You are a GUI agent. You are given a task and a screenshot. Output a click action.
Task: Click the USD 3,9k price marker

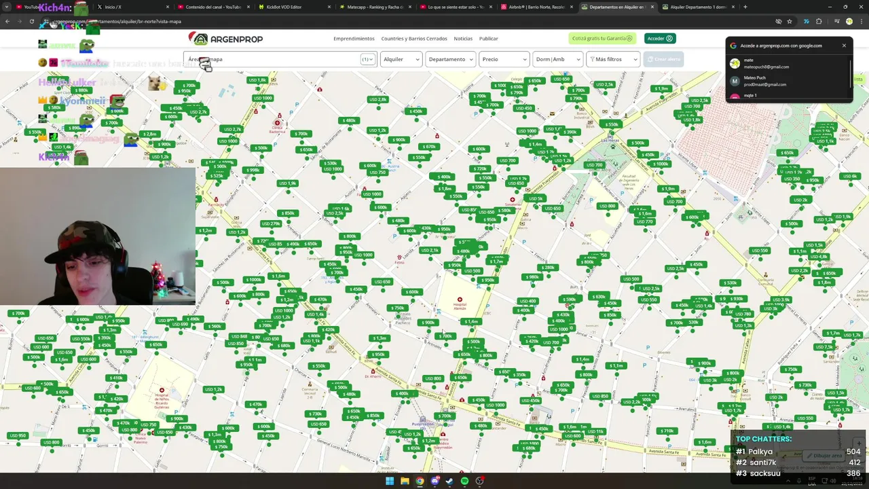pos(781,300)
